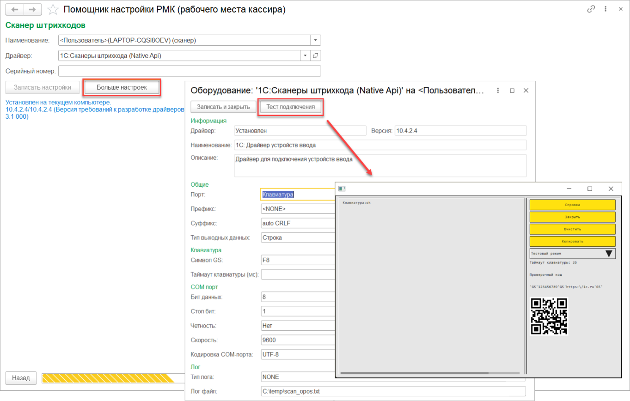Click the Проверочный код label
630x401 pixels.
point(546,274)
